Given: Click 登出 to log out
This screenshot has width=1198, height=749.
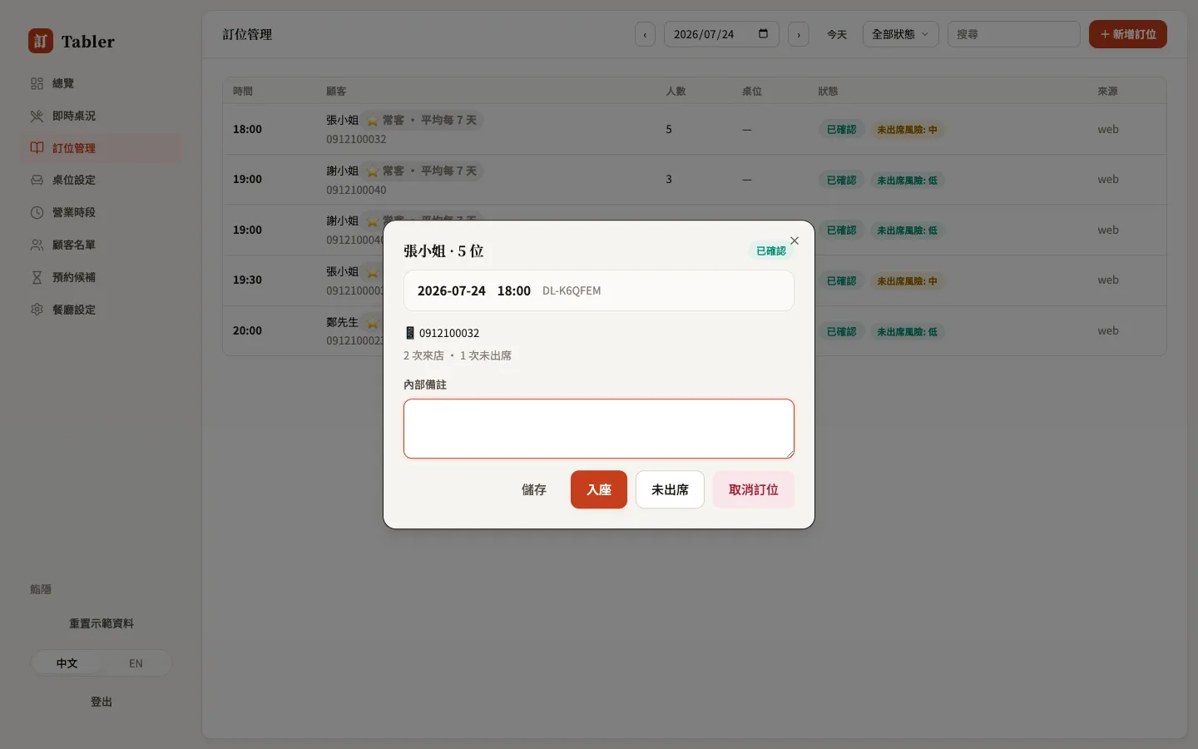Looking at the screenshot, I should tap(101, 702).
